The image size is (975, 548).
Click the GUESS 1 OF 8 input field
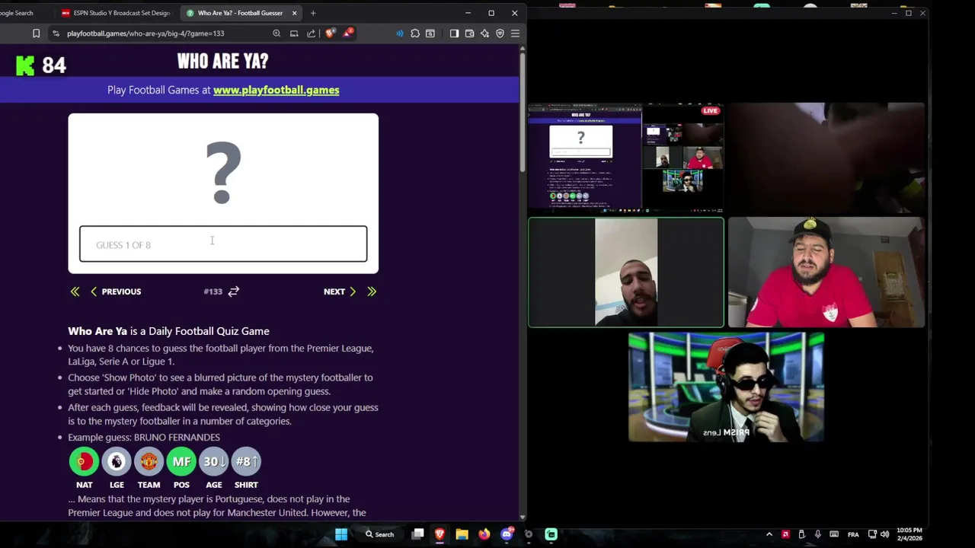(x=223, y=244)
